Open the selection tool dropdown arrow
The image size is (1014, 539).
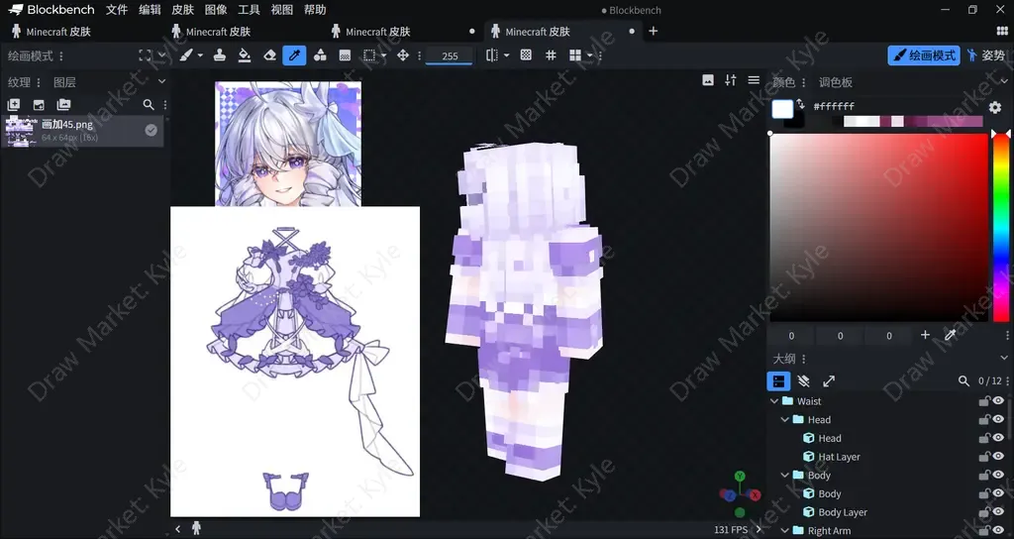tap(383, 55)
